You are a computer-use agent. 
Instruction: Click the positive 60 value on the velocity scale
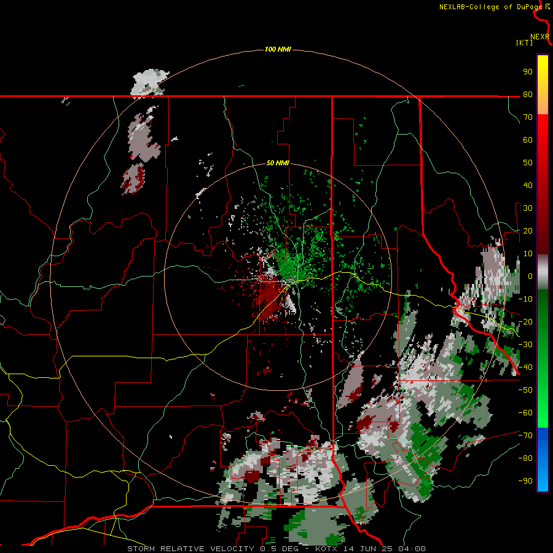click(x=528, y=139)
